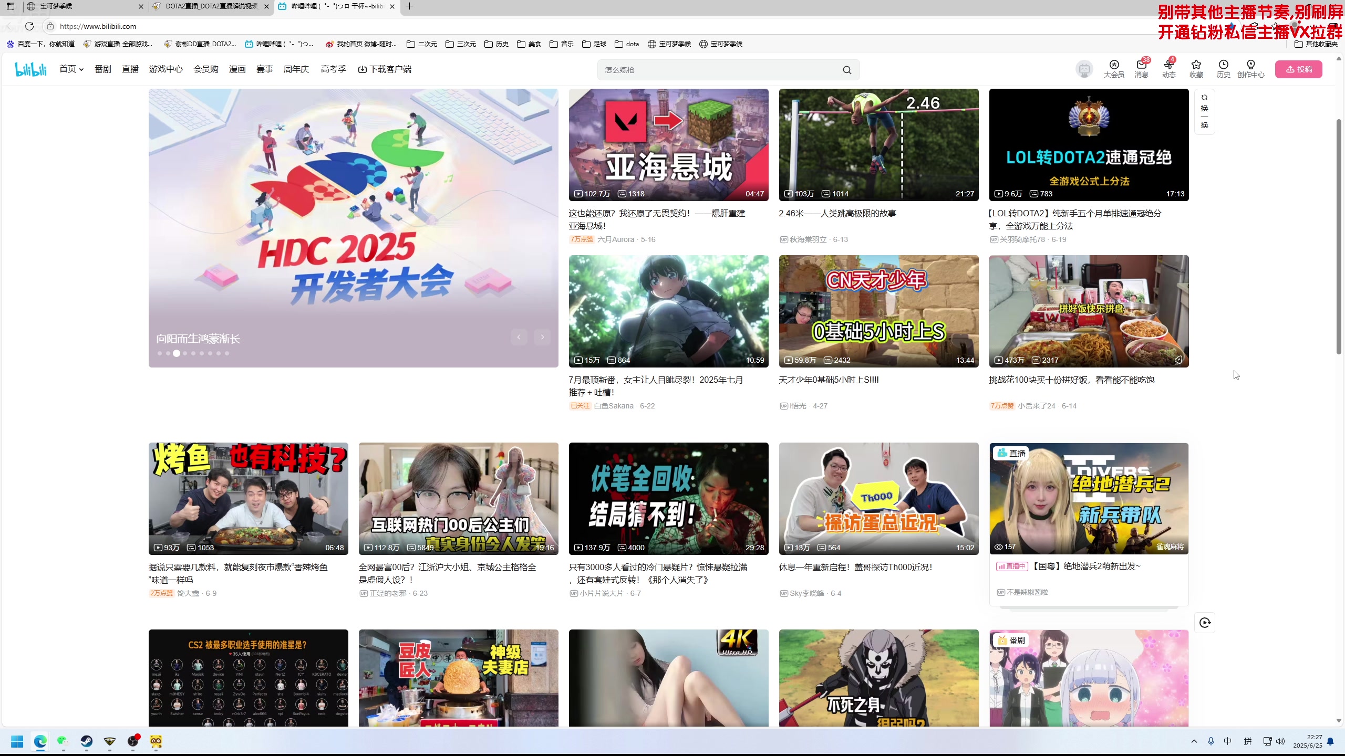Click the site info lock icon
The image size is (1345, 756).
point(50,26)
